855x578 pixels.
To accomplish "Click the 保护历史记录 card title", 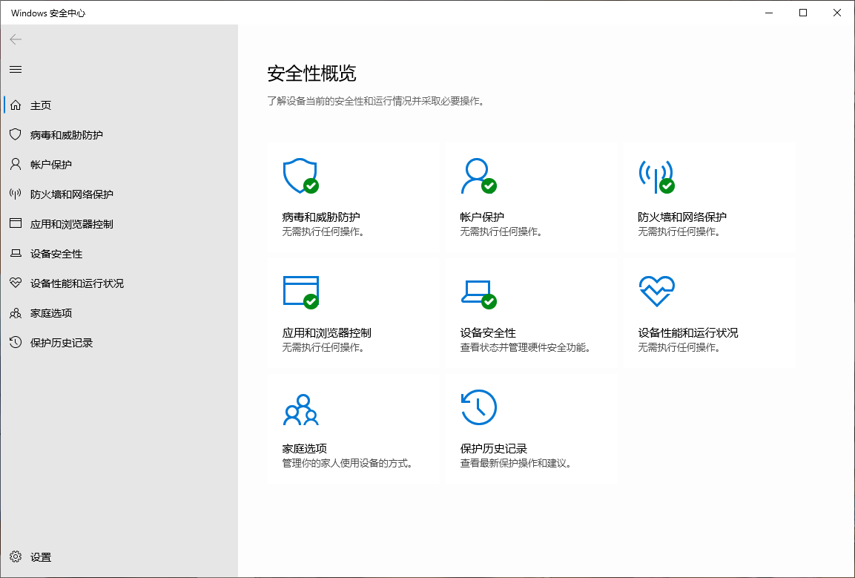I will click(493, 448).
